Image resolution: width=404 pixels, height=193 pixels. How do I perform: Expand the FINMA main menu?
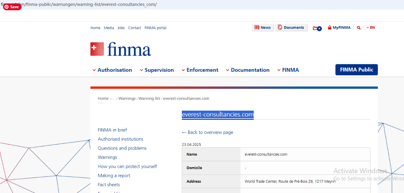pyautogui.click(x=288, y=70)
